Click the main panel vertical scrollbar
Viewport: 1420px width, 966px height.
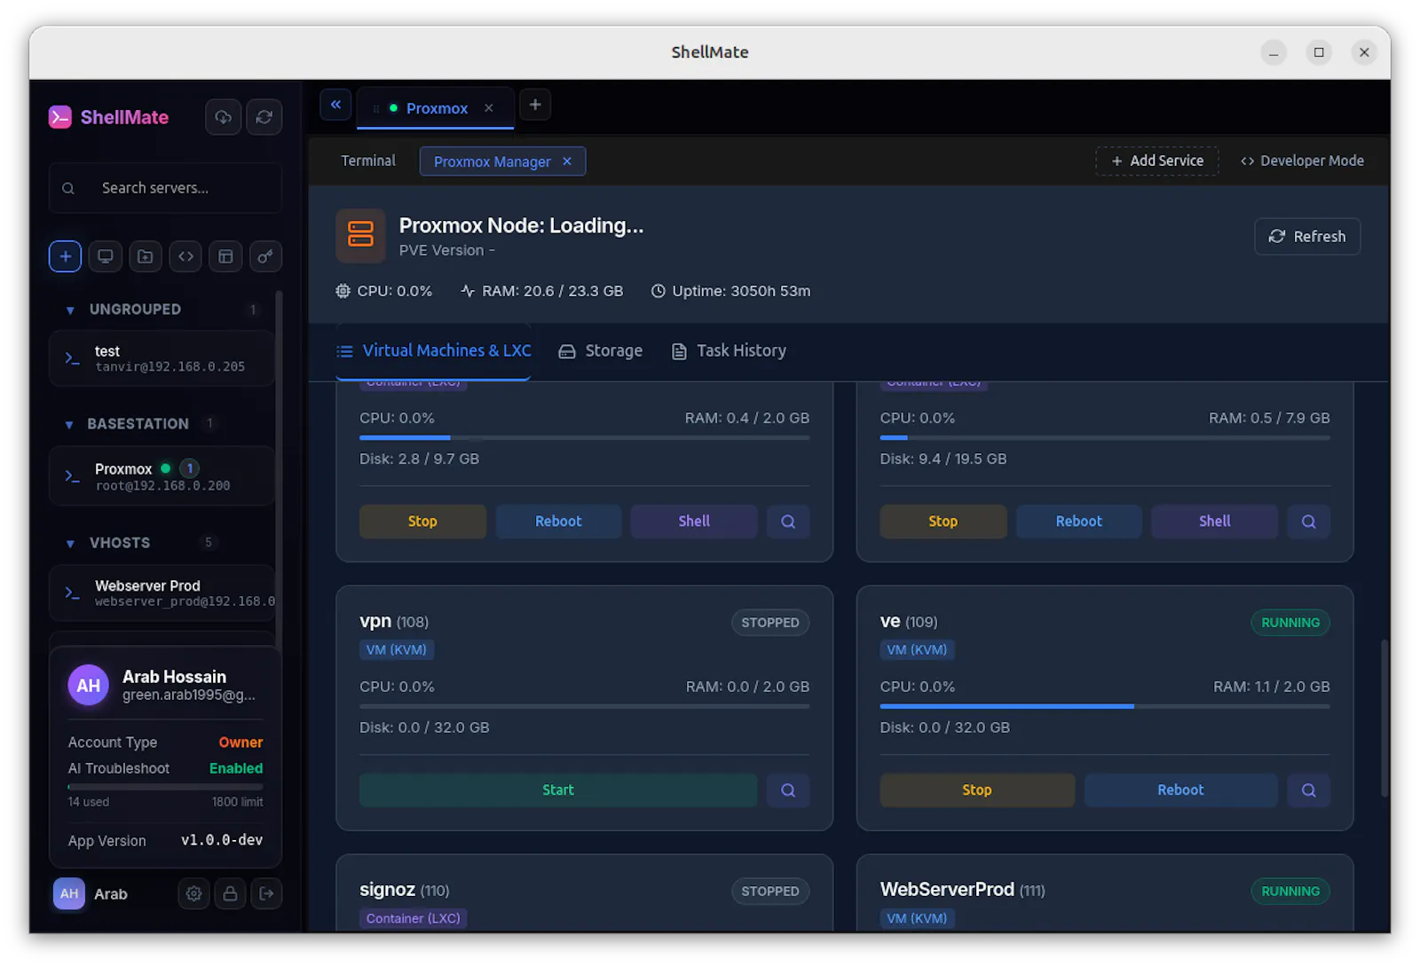1384,719
